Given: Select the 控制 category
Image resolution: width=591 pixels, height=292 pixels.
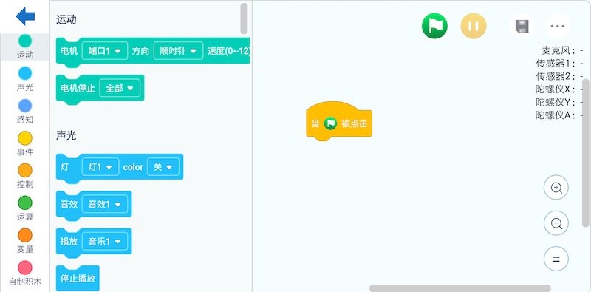Looking at the screenshot, I should [x=25, y=176].
